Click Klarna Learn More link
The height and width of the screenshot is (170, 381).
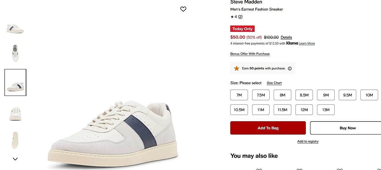(x=307, y=43)
